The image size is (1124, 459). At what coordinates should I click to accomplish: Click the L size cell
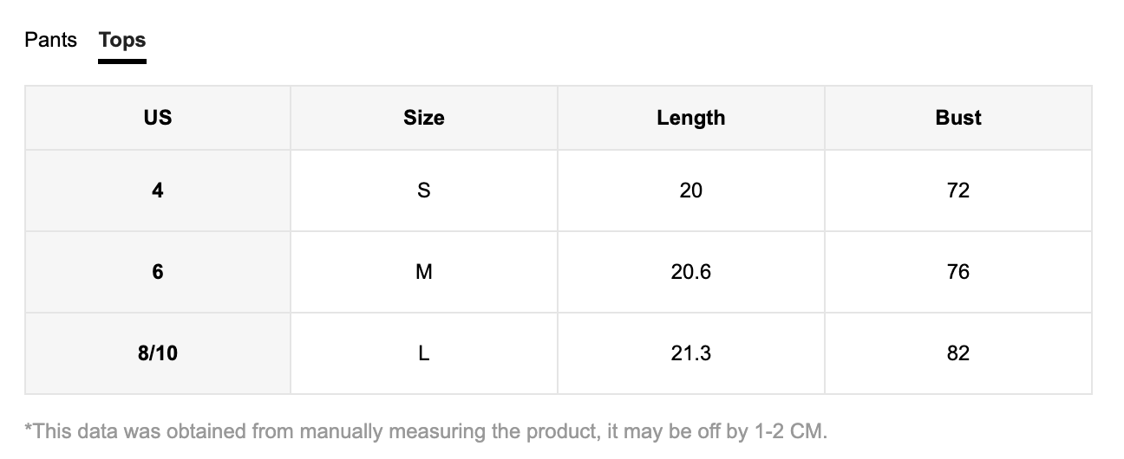coord(424,353)
